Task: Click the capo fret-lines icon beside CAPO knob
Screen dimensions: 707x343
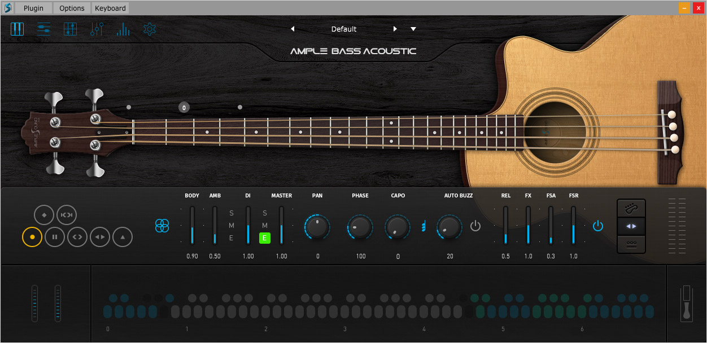Action: [422, 227]
